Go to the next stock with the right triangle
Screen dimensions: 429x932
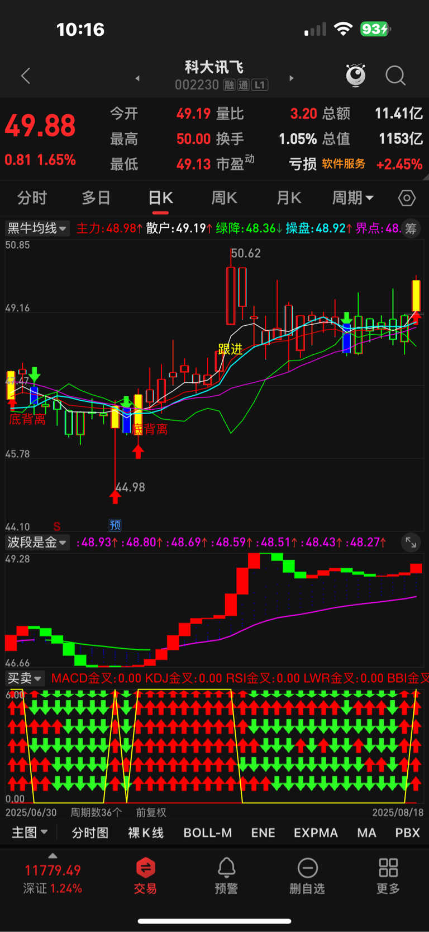(292, 78)
